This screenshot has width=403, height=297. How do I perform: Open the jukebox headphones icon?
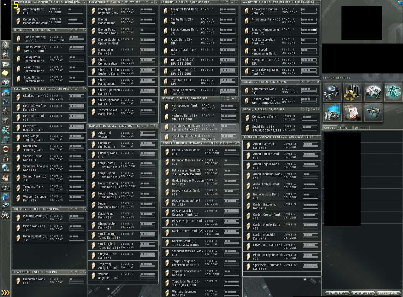[6, 187]
